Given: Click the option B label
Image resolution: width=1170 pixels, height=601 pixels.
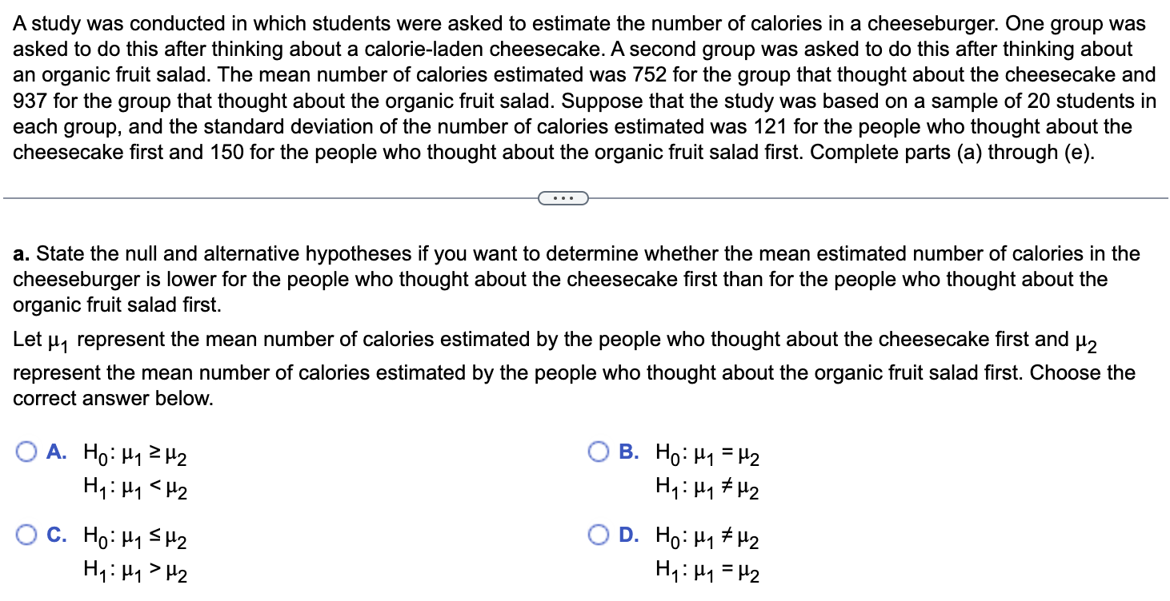Looking at the screenshot, I should point(628,452).
